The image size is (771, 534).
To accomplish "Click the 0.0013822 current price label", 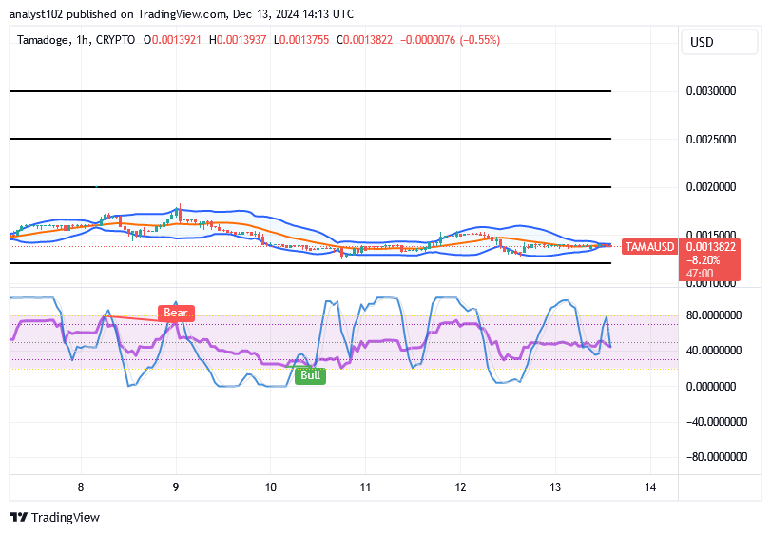I will click(x=711, y=247).
